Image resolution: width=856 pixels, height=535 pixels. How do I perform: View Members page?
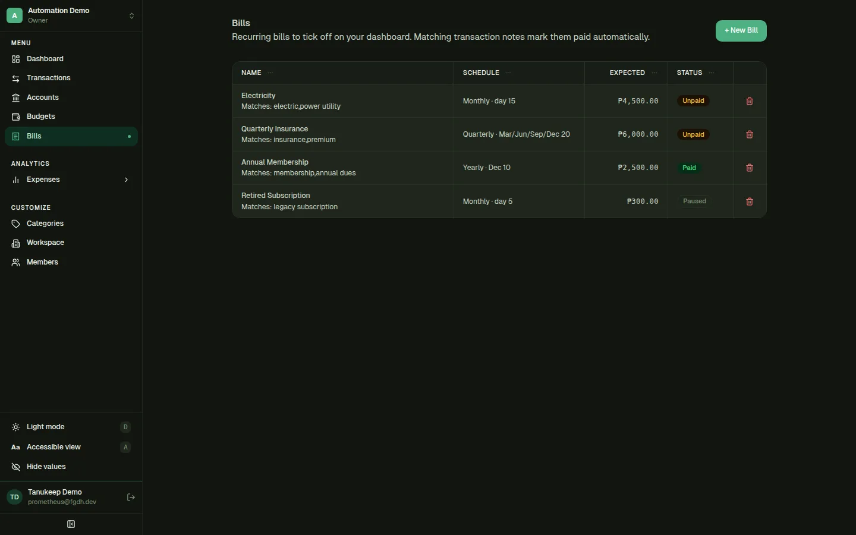(x=71, y=263)
